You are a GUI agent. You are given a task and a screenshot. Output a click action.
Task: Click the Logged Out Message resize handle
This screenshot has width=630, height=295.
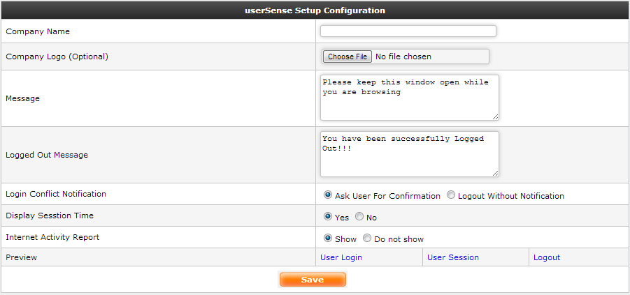[495, 173]
